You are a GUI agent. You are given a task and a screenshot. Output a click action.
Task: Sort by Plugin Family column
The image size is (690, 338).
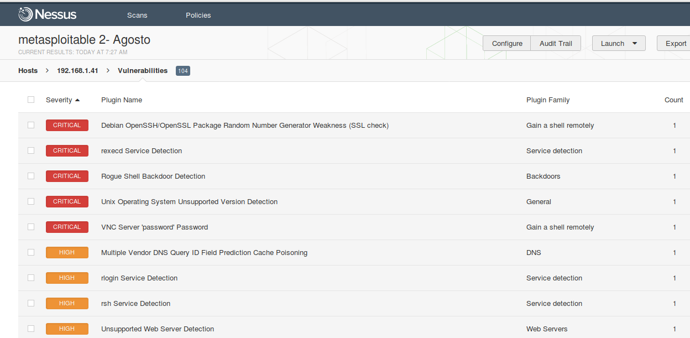click(x=548, y=100)
